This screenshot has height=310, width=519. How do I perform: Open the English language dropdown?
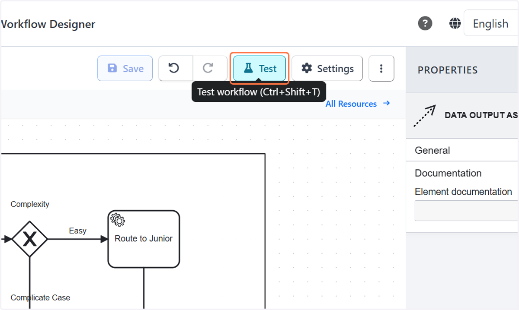(x=491, y=23)
